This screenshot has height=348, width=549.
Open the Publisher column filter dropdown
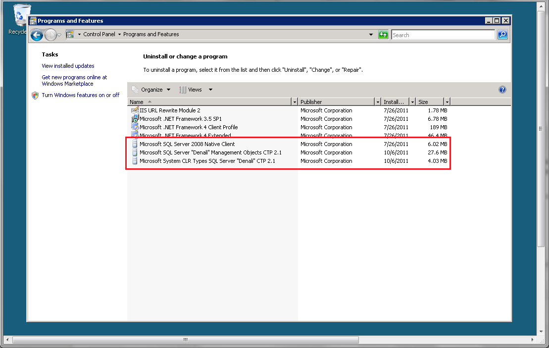point(378,102)
